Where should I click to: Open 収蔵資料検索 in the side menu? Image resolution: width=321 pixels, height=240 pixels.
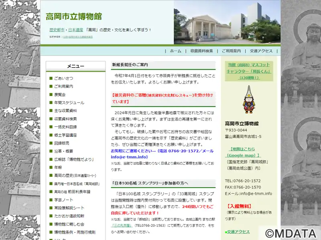(65, 119)
